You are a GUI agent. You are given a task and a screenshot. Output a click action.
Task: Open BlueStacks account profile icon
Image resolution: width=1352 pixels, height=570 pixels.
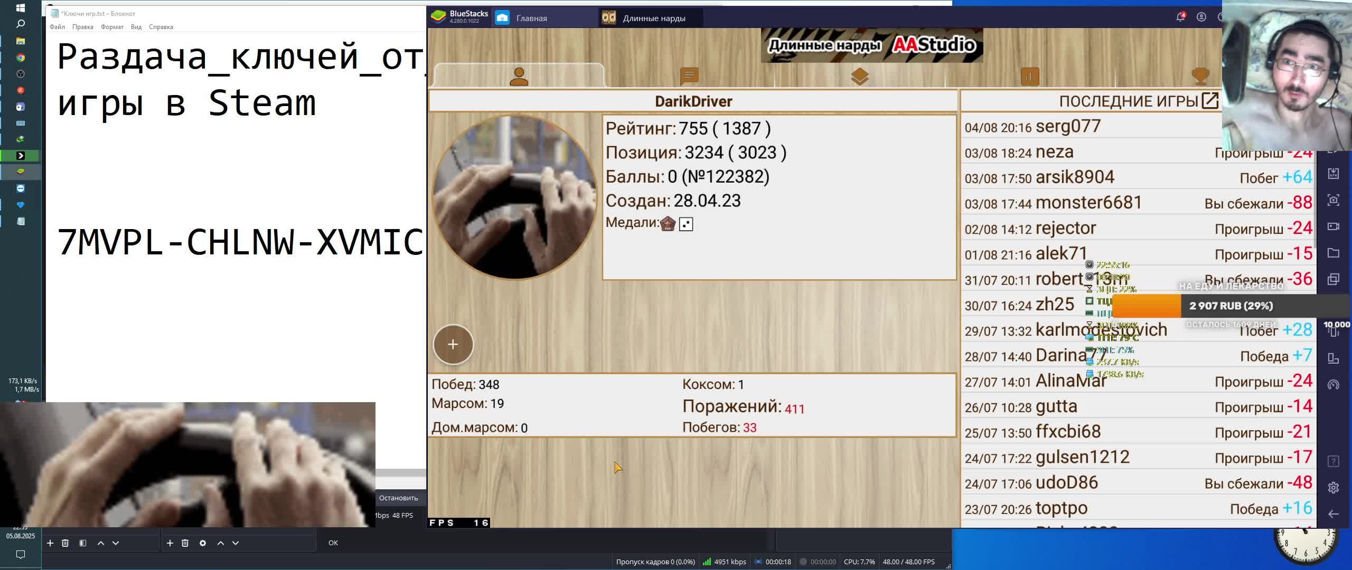1201,17
